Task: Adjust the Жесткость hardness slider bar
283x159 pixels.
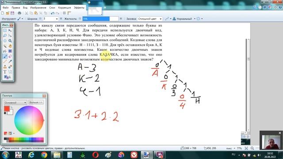Action: click(x=100, y=19)
